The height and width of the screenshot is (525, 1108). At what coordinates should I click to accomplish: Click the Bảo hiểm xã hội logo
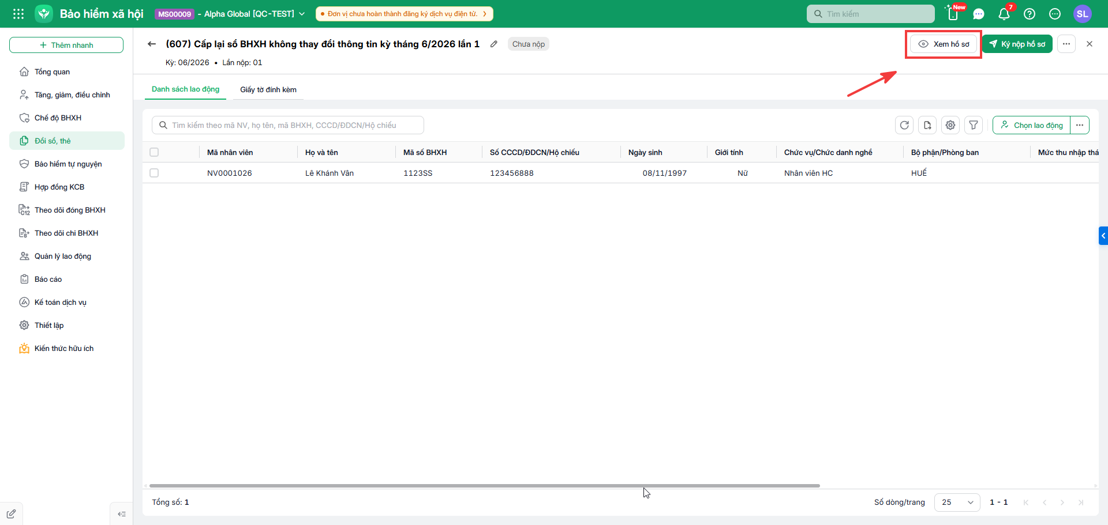[x=44, y=14]
